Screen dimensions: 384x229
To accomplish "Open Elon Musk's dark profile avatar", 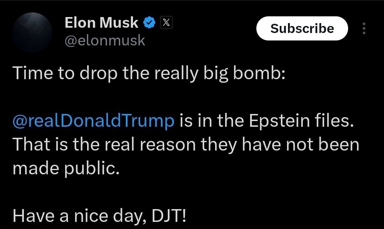I will (32, 33).
